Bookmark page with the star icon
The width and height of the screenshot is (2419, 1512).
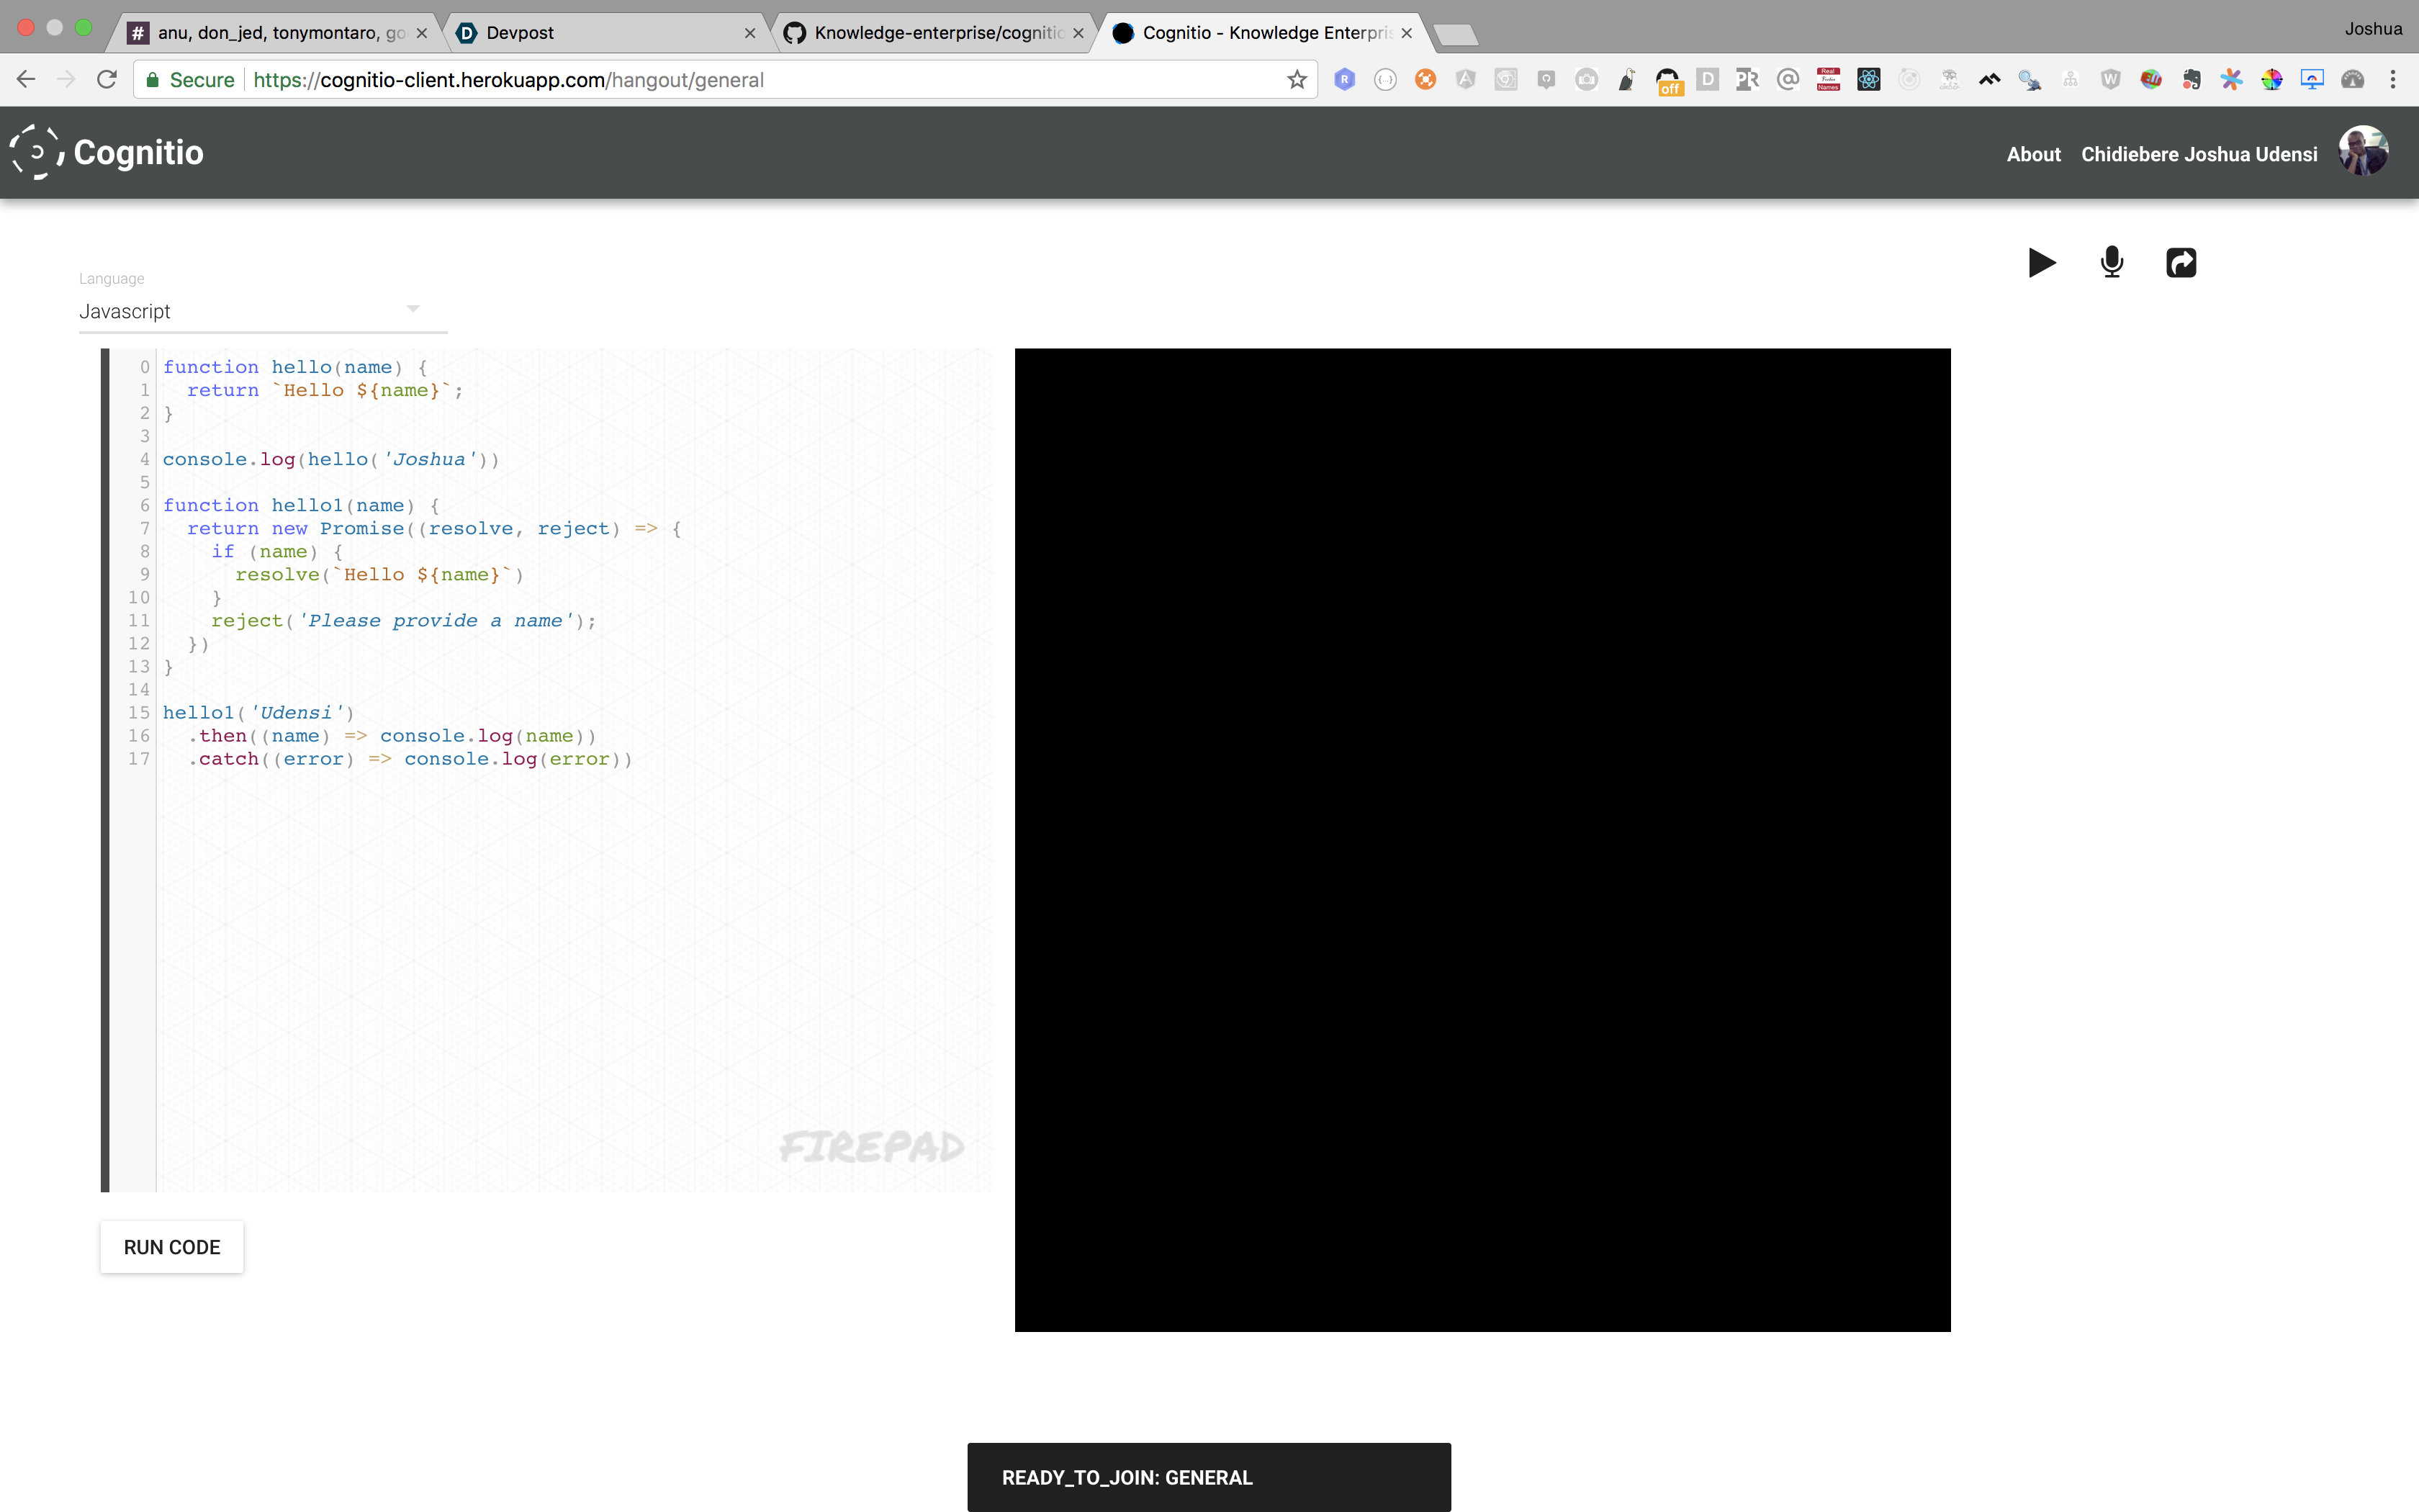coord(1297,80)
